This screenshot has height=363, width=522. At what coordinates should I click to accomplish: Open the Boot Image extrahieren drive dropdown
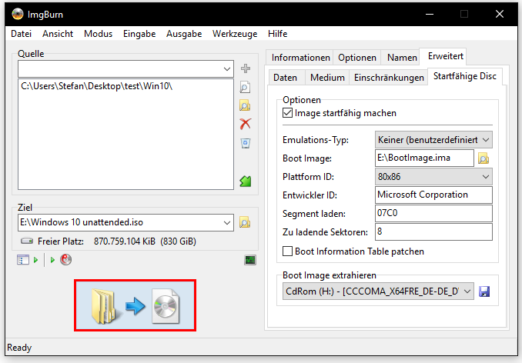click(378, 291)
